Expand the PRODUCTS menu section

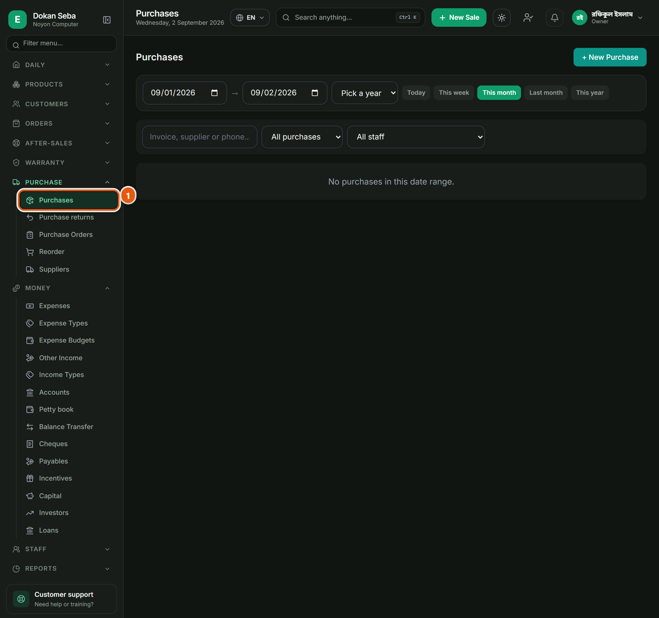(61, 84)
